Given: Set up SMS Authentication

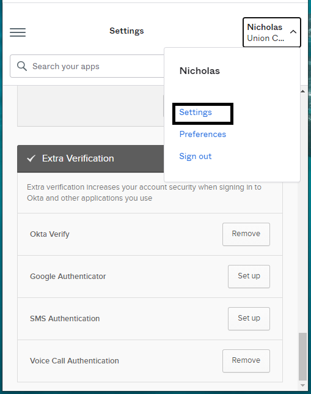Looking at the screenshot, I should (x=249, y=318).
